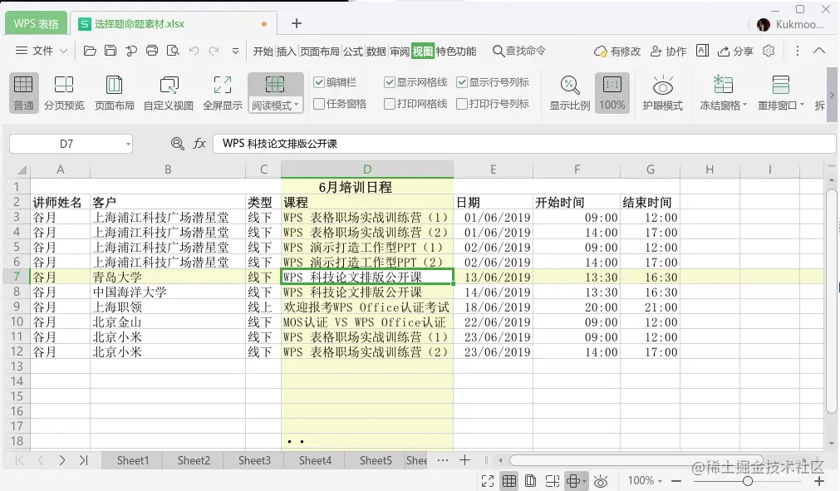This screenshot has height=491, width=840.
Task: Show more sheet tabs ellipsis
Action: click(443, 460)
